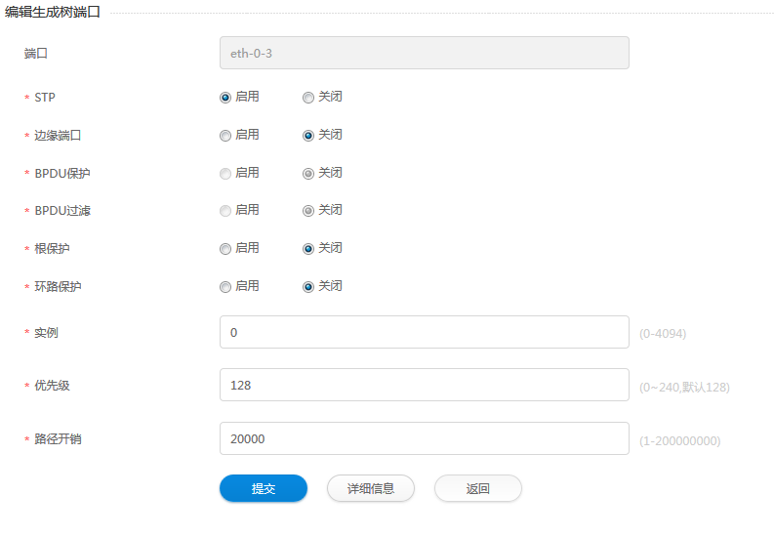Enable 根保护 radio option
Viewport: 774px width, 537px height.
tap(225, 249)
